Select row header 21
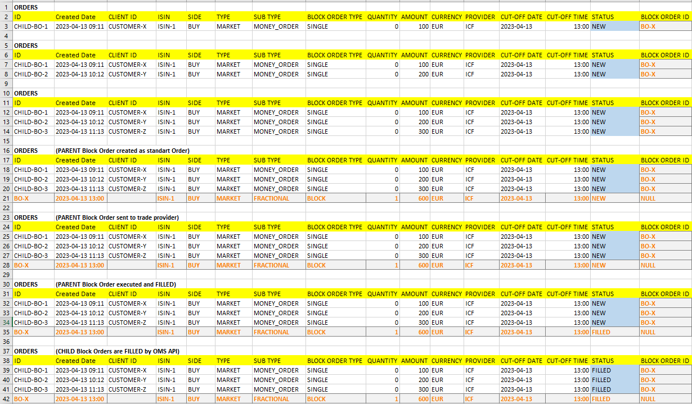Viewport: 692px width, 404px height. coord(6,198)
